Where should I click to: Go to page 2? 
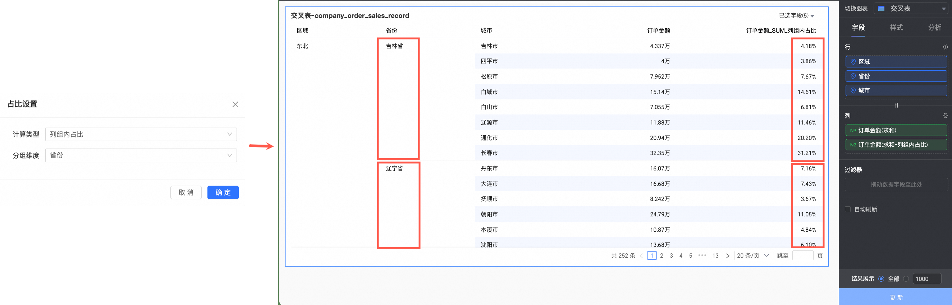click(662, 255)
